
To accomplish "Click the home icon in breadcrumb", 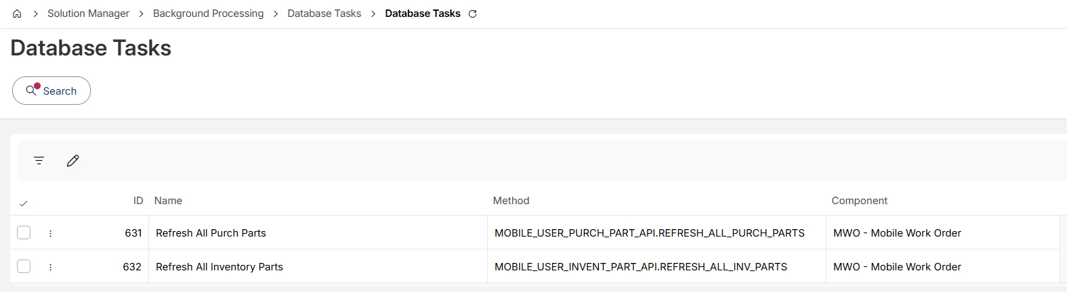I will [17, 14].
